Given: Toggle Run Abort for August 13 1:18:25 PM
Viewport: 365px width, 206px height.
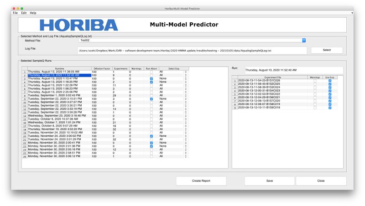Looking at the screenshot, I should tap(151, 82).
